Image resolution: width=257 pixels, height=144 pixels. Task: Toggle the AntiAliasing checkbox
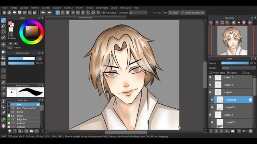(104, 12)
